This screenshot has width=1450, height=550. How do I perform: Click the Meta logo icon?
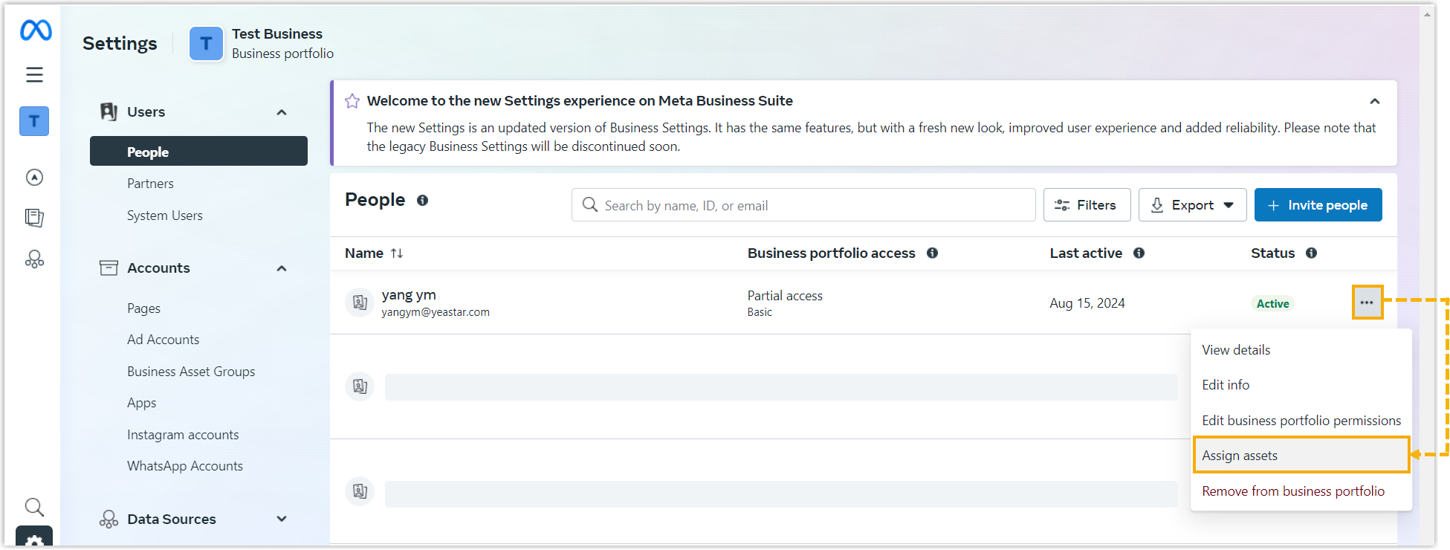[36, 30]
